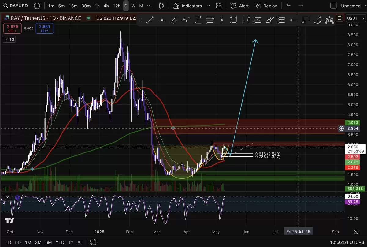Set date range to 1D

tap(8, 242)
